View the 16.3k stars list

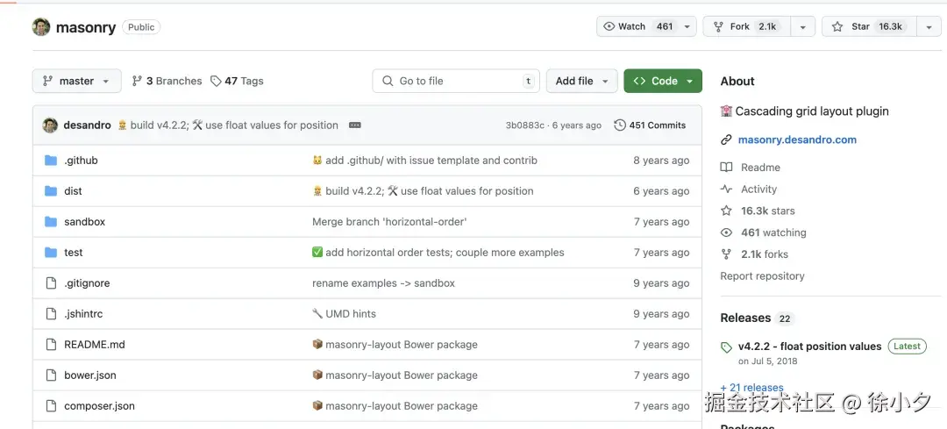[x=767, y=211]
